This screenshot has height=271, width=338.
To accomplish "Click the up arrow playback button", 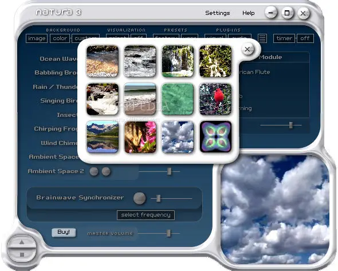I will [x=22, y=242].
